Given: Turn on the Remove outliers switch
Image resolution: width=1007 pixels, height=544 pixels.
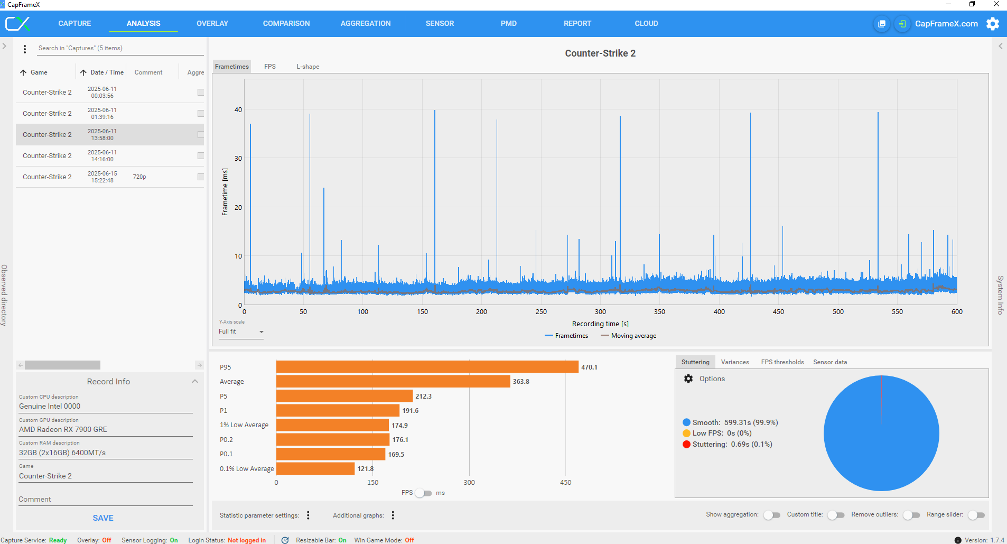Looking at the screenshot, I should pyautogui.click(x=911, y=515).
